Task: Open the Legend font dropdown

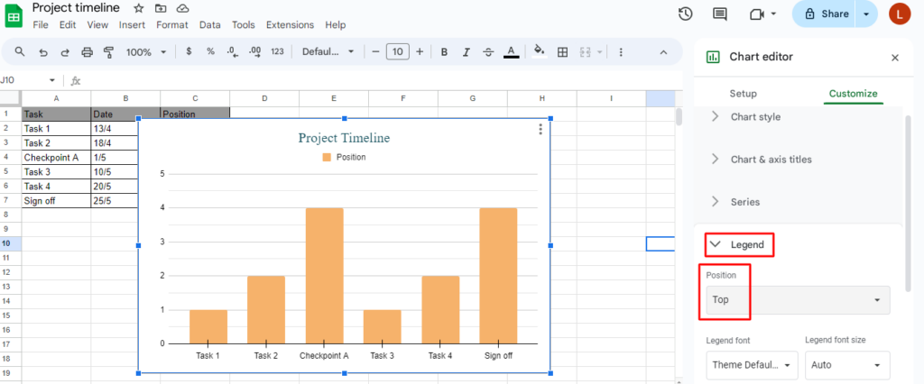Action: (752, 365)
